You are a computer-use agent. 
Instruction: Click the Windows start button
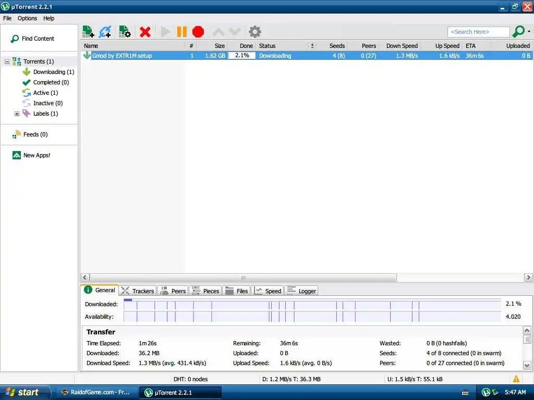[25, 393]
